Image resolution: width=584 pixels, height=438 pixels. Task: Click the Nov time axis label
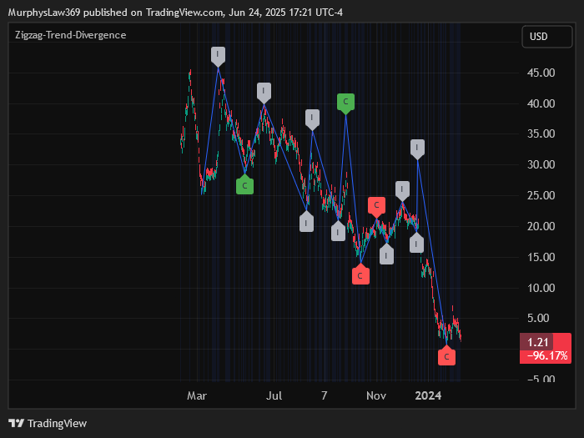[x=376, y=395]
